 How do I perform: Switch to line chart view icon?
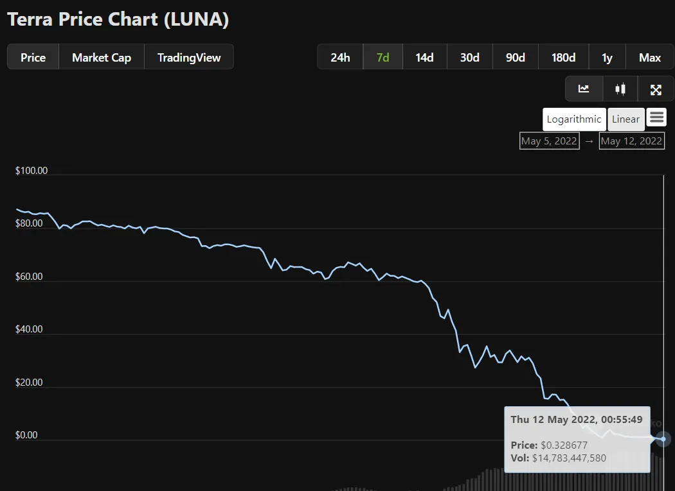point(584,89)
